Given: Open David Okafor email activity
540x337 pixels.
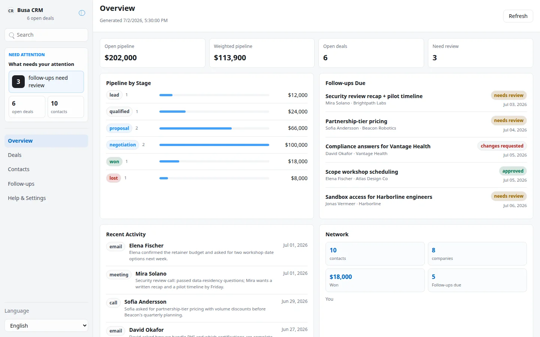Looking at the screenshot, I should tap(207, 332).
